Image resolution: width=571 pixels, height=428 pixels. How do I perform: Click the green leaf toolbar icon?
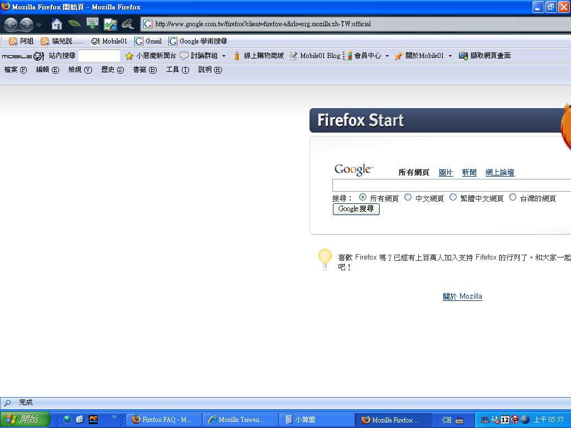74,24
